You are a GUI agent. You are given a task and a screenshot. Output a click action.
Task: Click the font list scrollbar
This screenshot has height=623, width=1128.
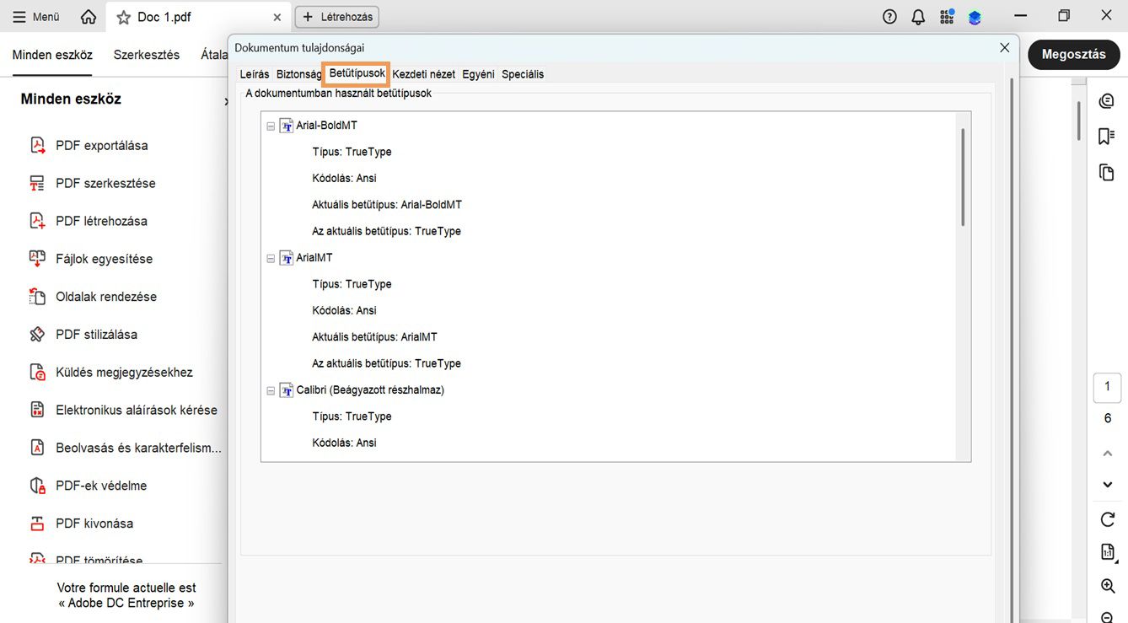click(x=963, y=177)
